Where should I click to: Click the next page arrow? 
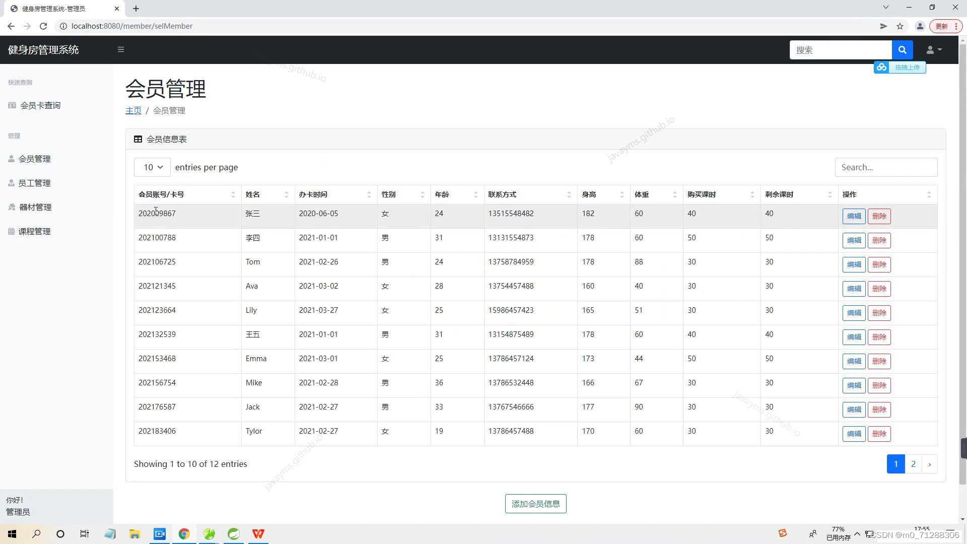point(930,464)
